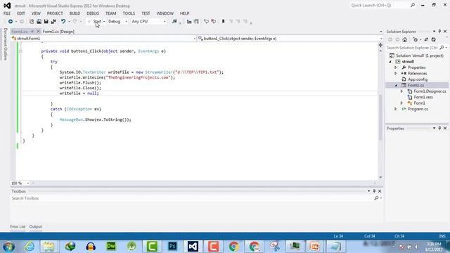Open the Start button's dropdown arrow
Image resolution: width=450 pixels, height=253 pixels.
pyautogui.click(x=104, y=22)
